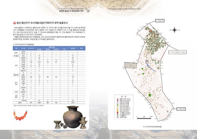197x139 pixels.
Task: Click the 청동기 period cell in the table
Action: point(16,53)
